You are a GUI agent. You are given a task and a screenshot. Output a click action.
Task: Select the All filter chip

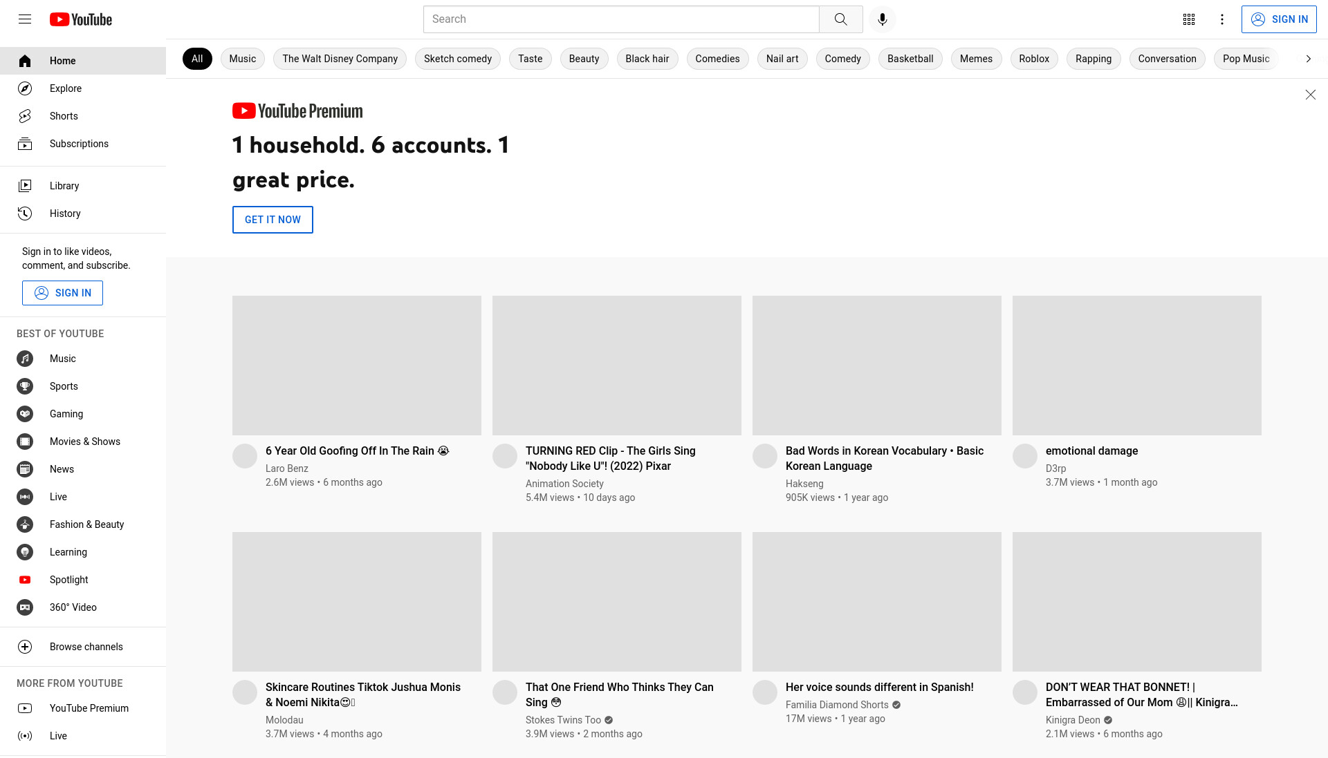(197, 59)
